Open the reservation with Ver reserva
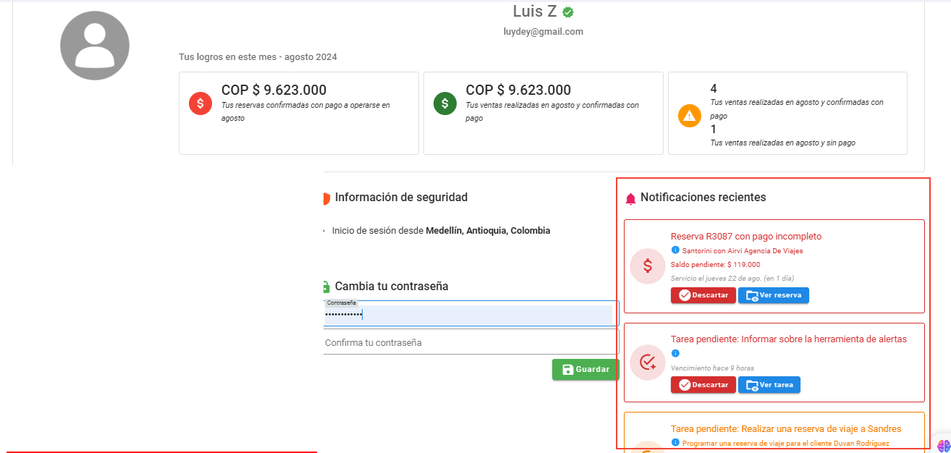This screenshot has height=453, width=951. [x=773, y=295]
